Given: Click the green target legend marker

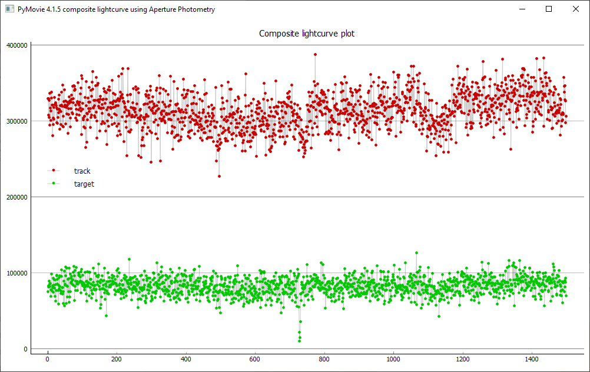Looking at the screenshot, I should (x=54, y=184).
